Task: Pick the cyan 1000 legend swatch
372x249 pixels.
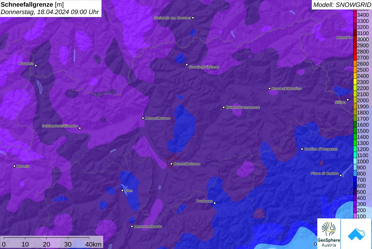Action: click(355, 161)
